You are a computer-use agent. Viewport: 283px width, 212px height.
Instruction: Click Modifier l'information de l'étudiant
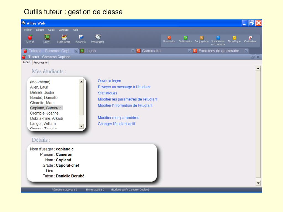click(x=125, y=105)
